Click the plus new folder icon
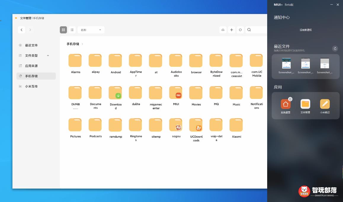 click(232, 30)
